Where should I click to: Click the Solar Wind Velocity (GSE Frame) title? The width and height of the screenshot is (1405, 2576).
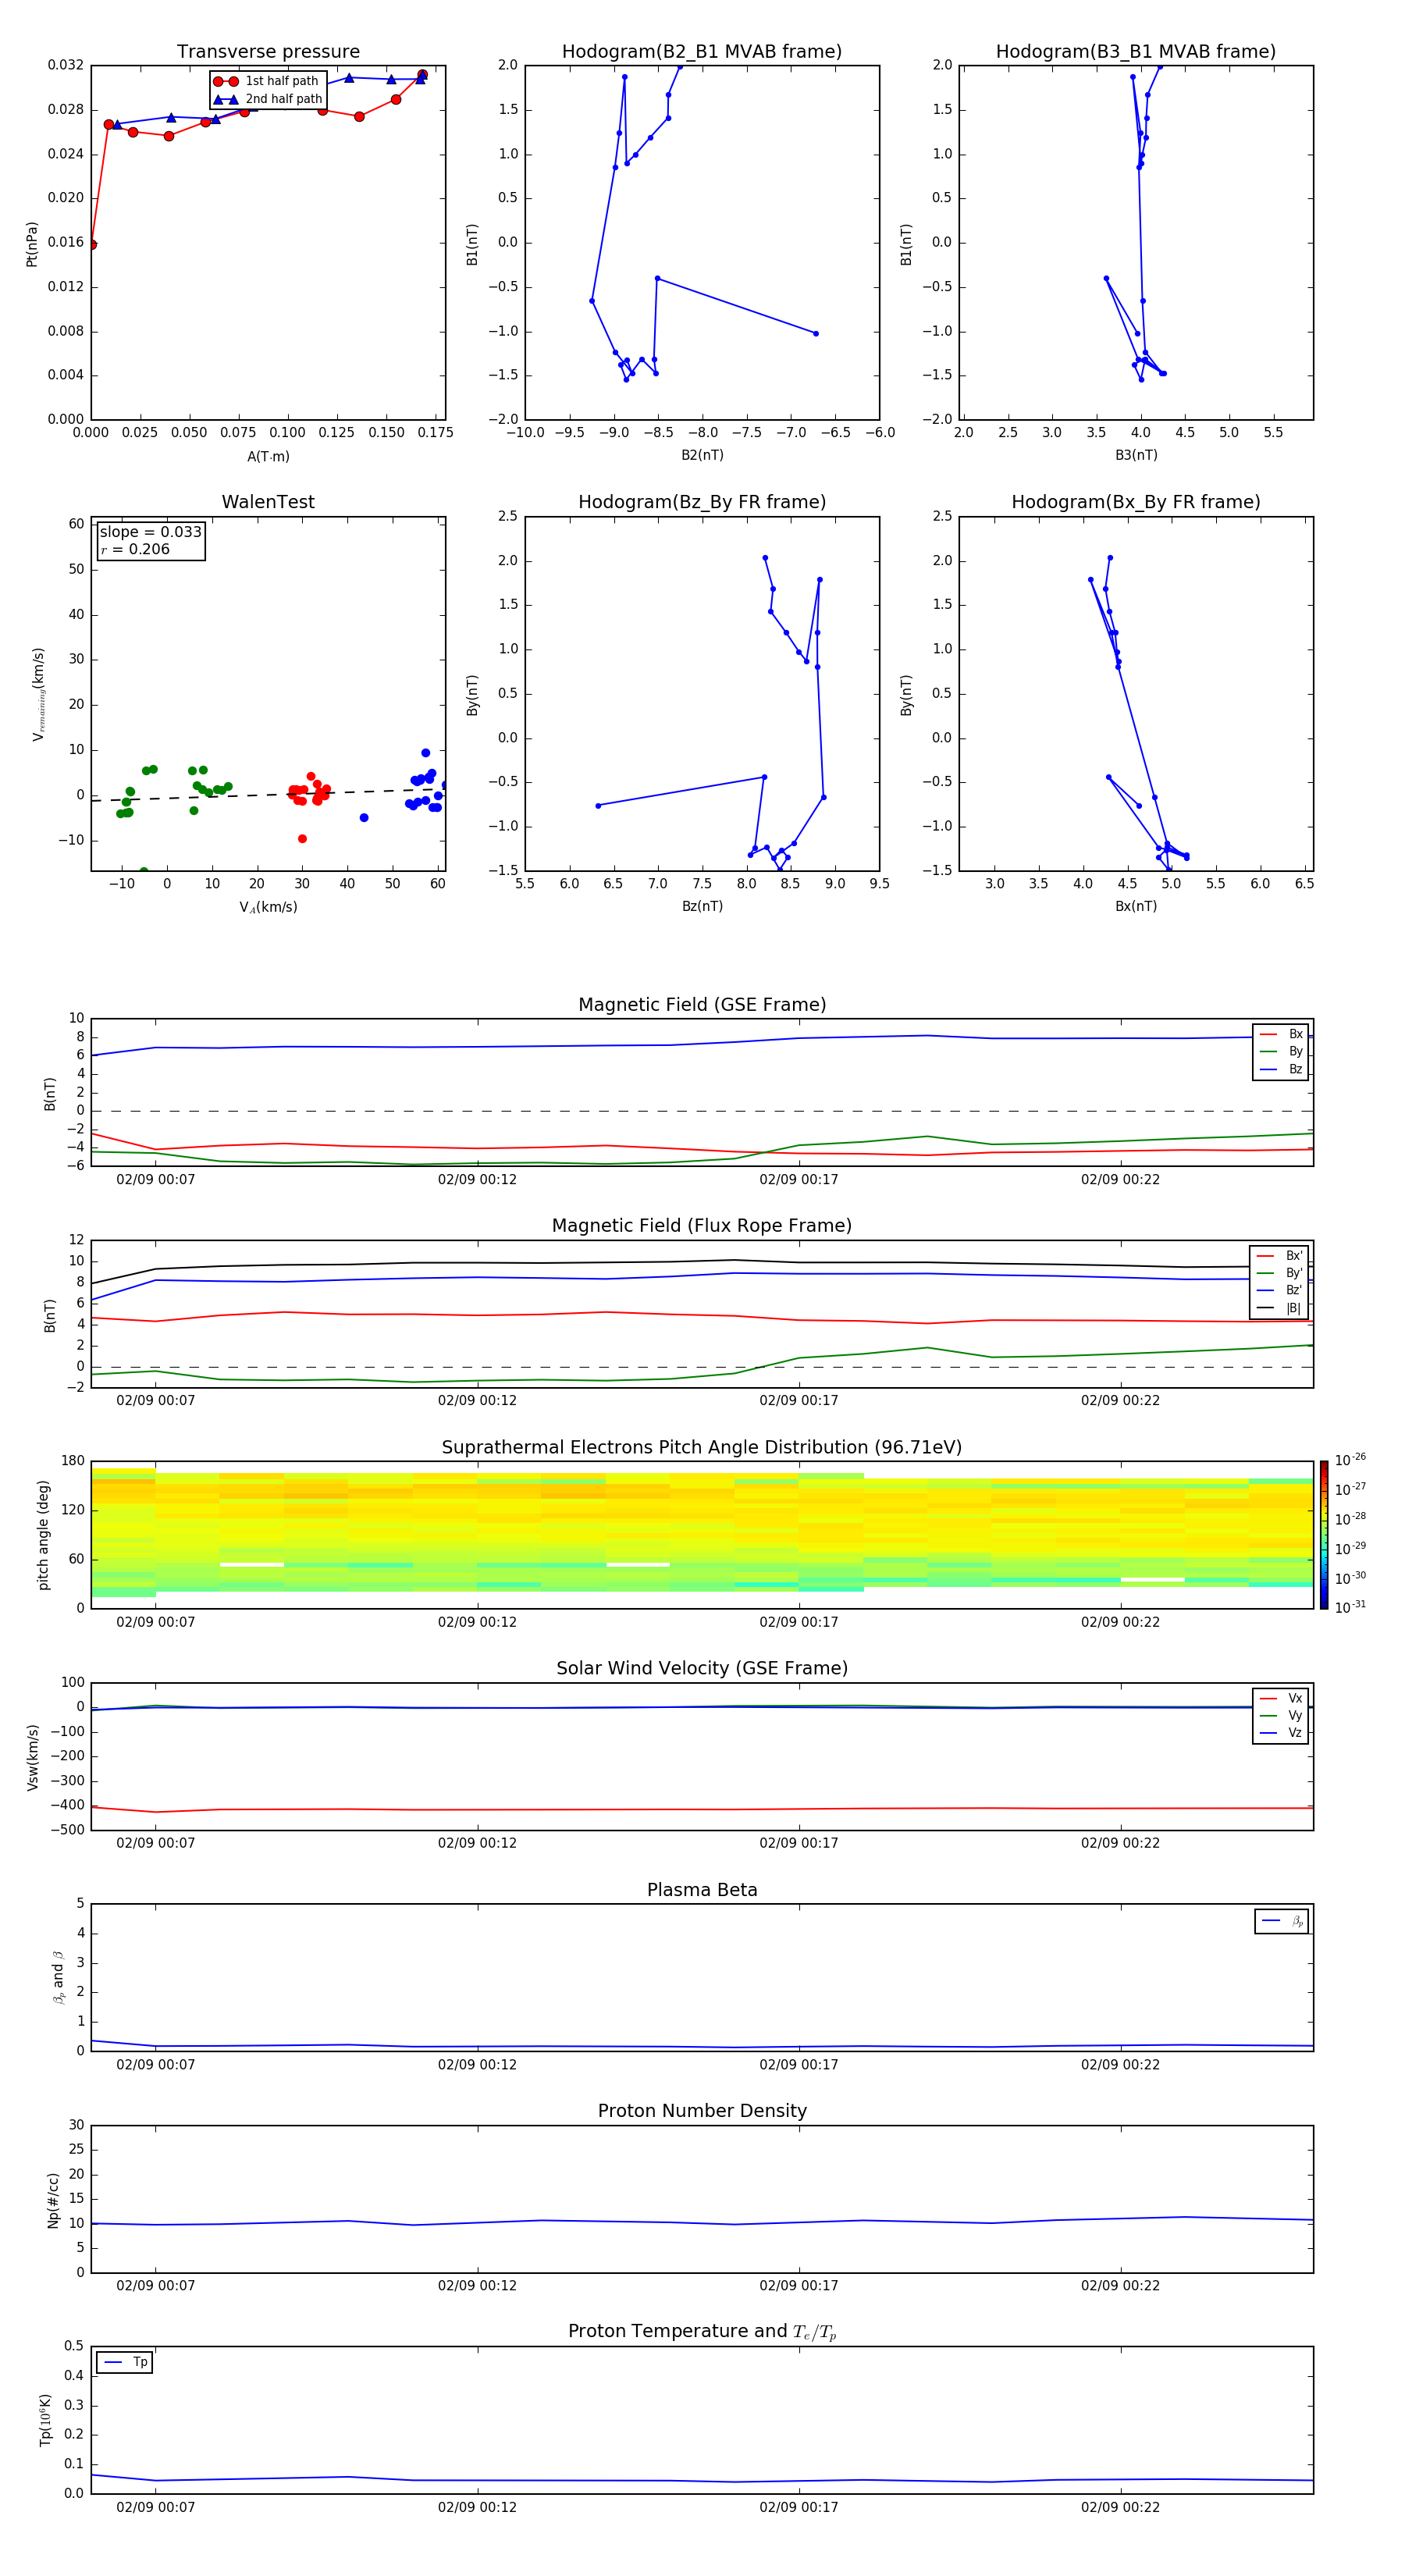coord(702,1669)
